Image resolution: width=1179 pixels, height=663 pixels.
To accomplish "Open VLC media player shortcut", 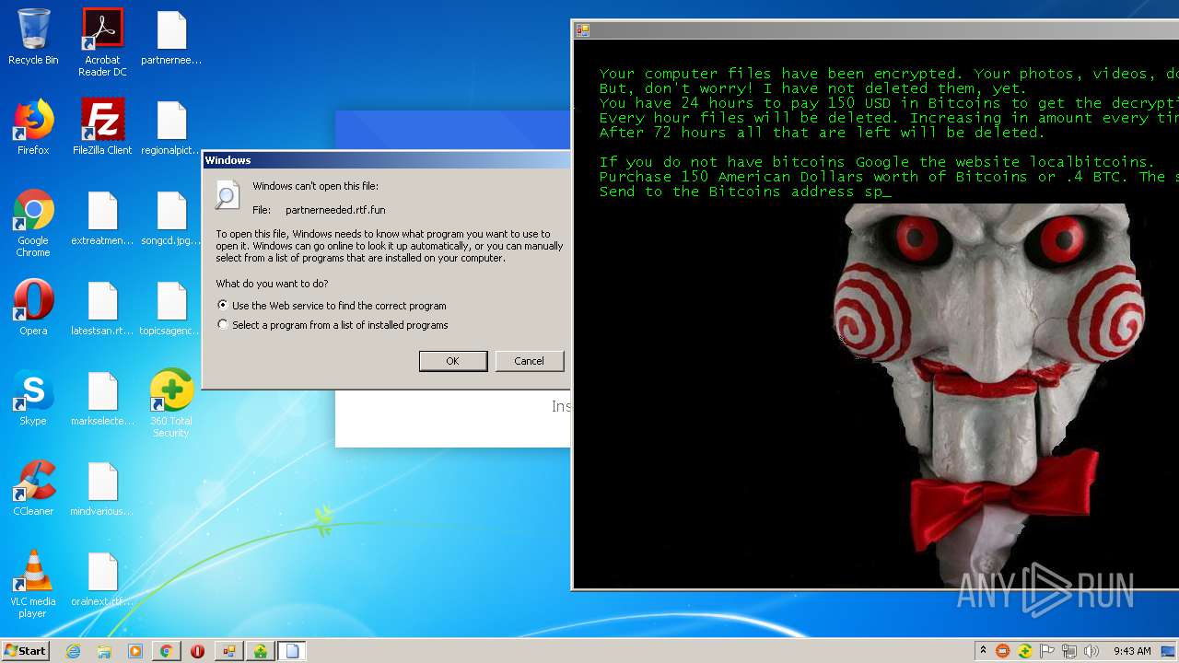I will tap(33, 584).
